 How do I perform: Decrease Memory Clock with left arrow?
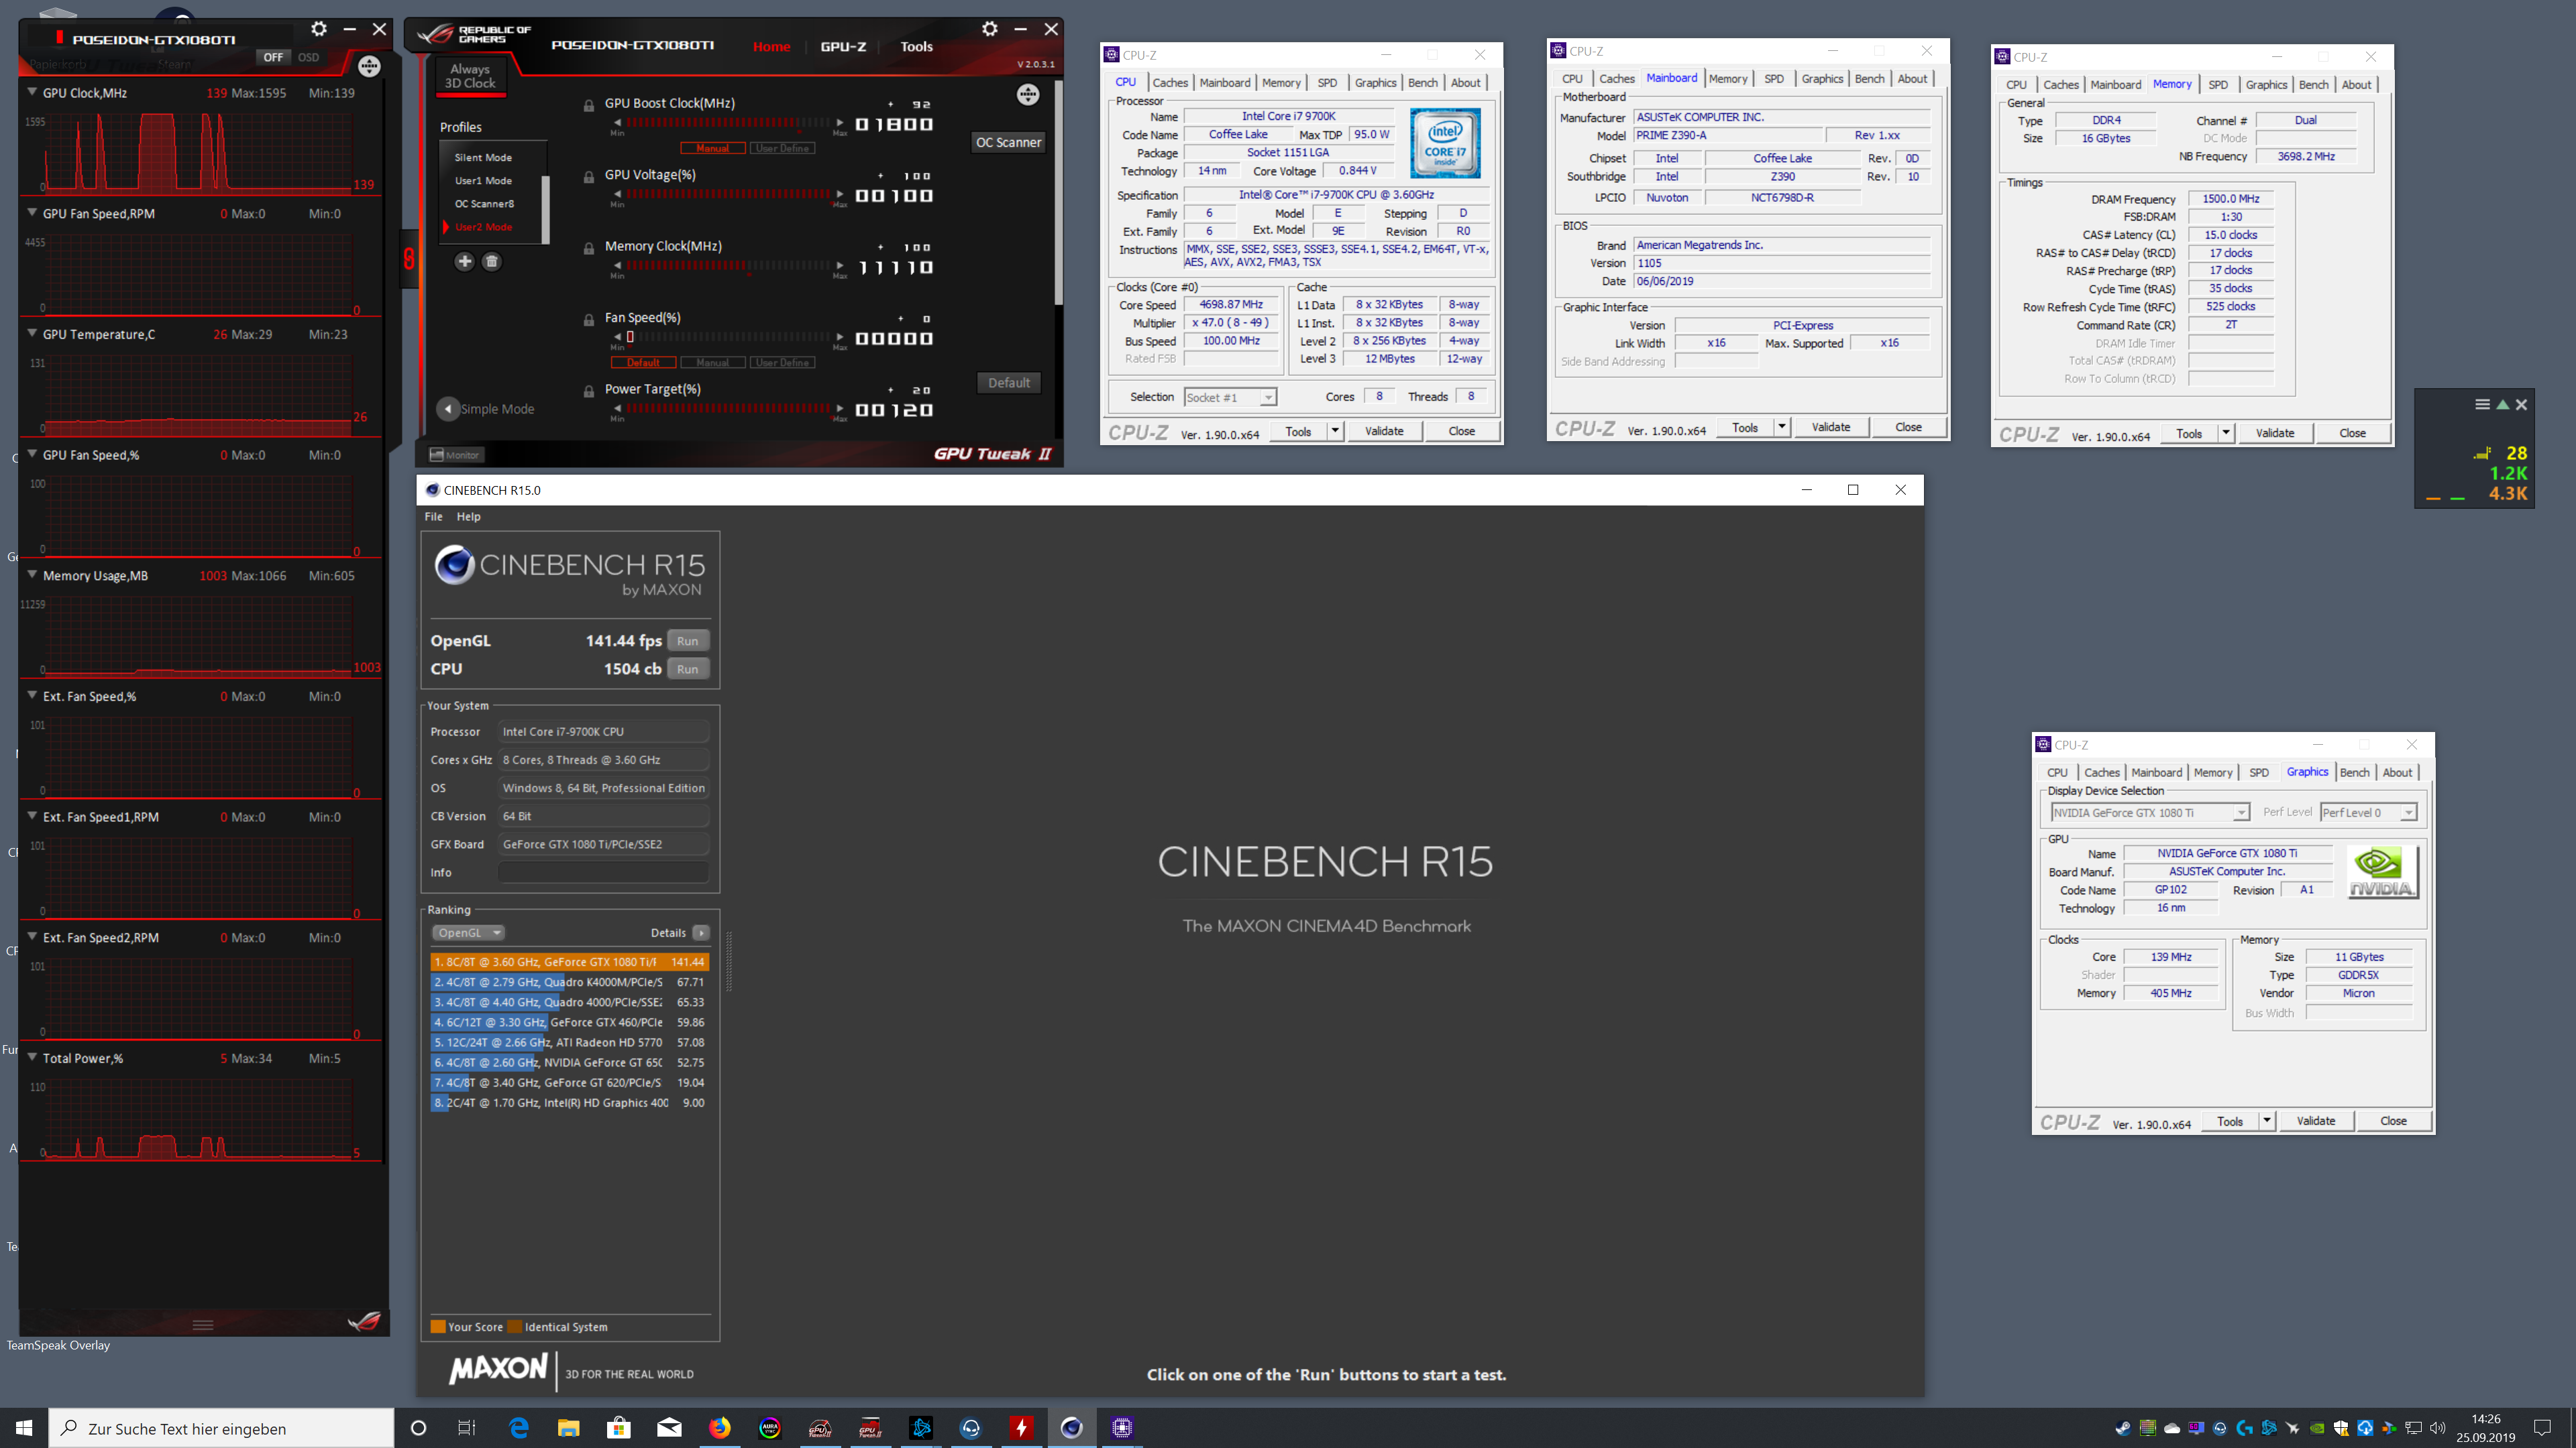617,266
